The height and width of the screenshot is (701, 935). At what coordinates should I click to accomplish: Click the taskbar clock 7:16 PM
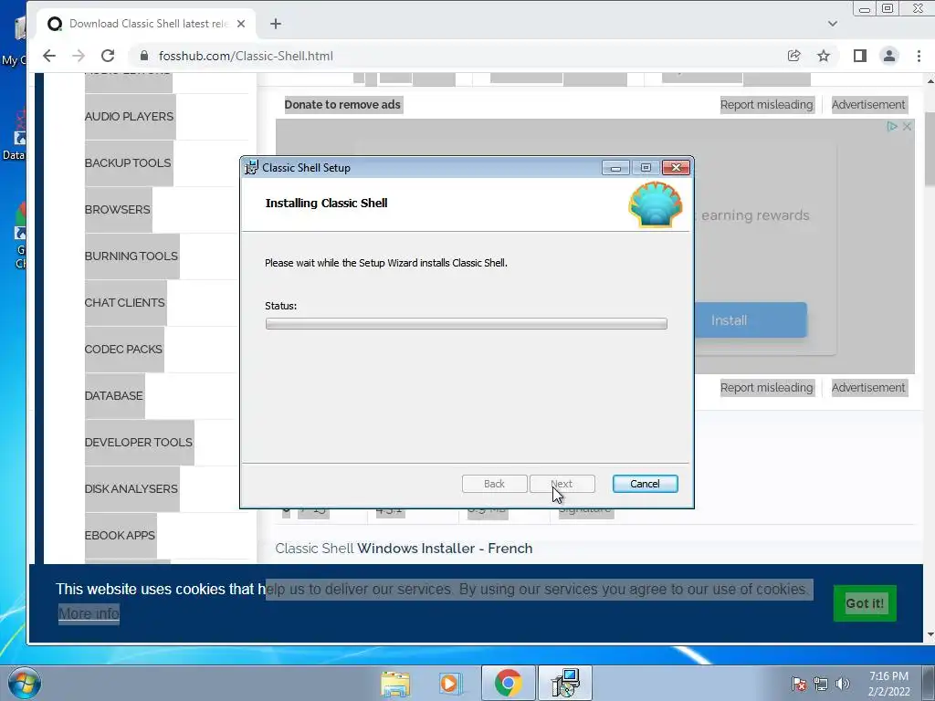click(x=888, y=676)
